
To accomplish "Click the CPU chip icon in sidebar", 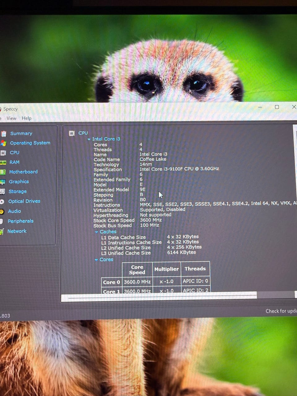I will [3, 153].
